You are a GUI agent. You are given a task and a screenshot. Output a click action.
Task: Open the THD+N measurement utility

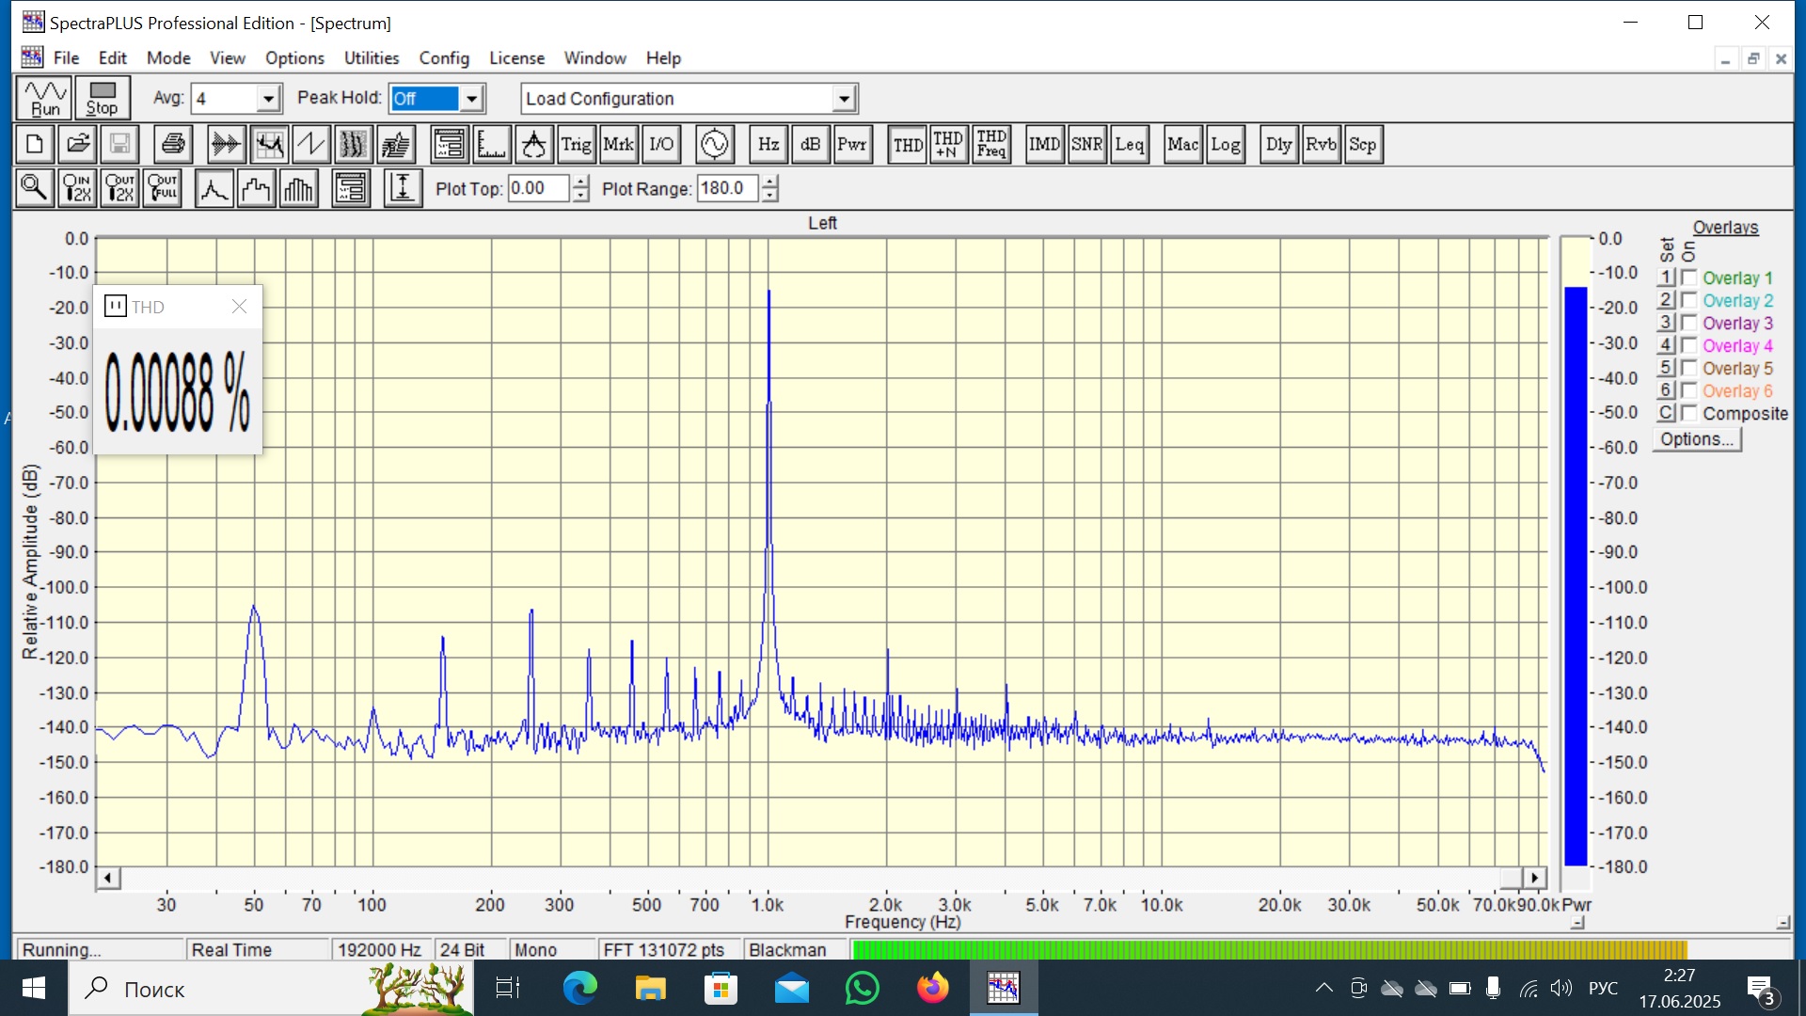tap(948, 145)
